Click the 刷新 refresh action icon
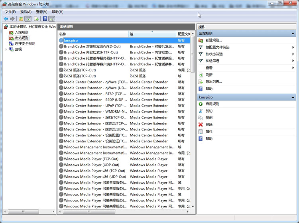 [x=201, y=75]
